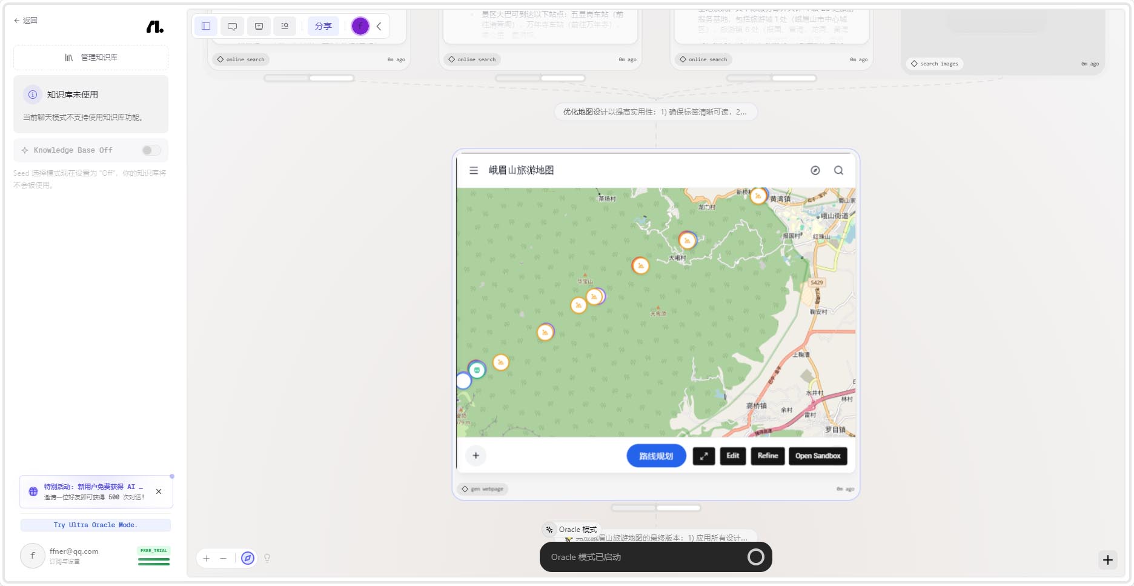Zoom in the canvas with plus icon

(x=207, y=558)
